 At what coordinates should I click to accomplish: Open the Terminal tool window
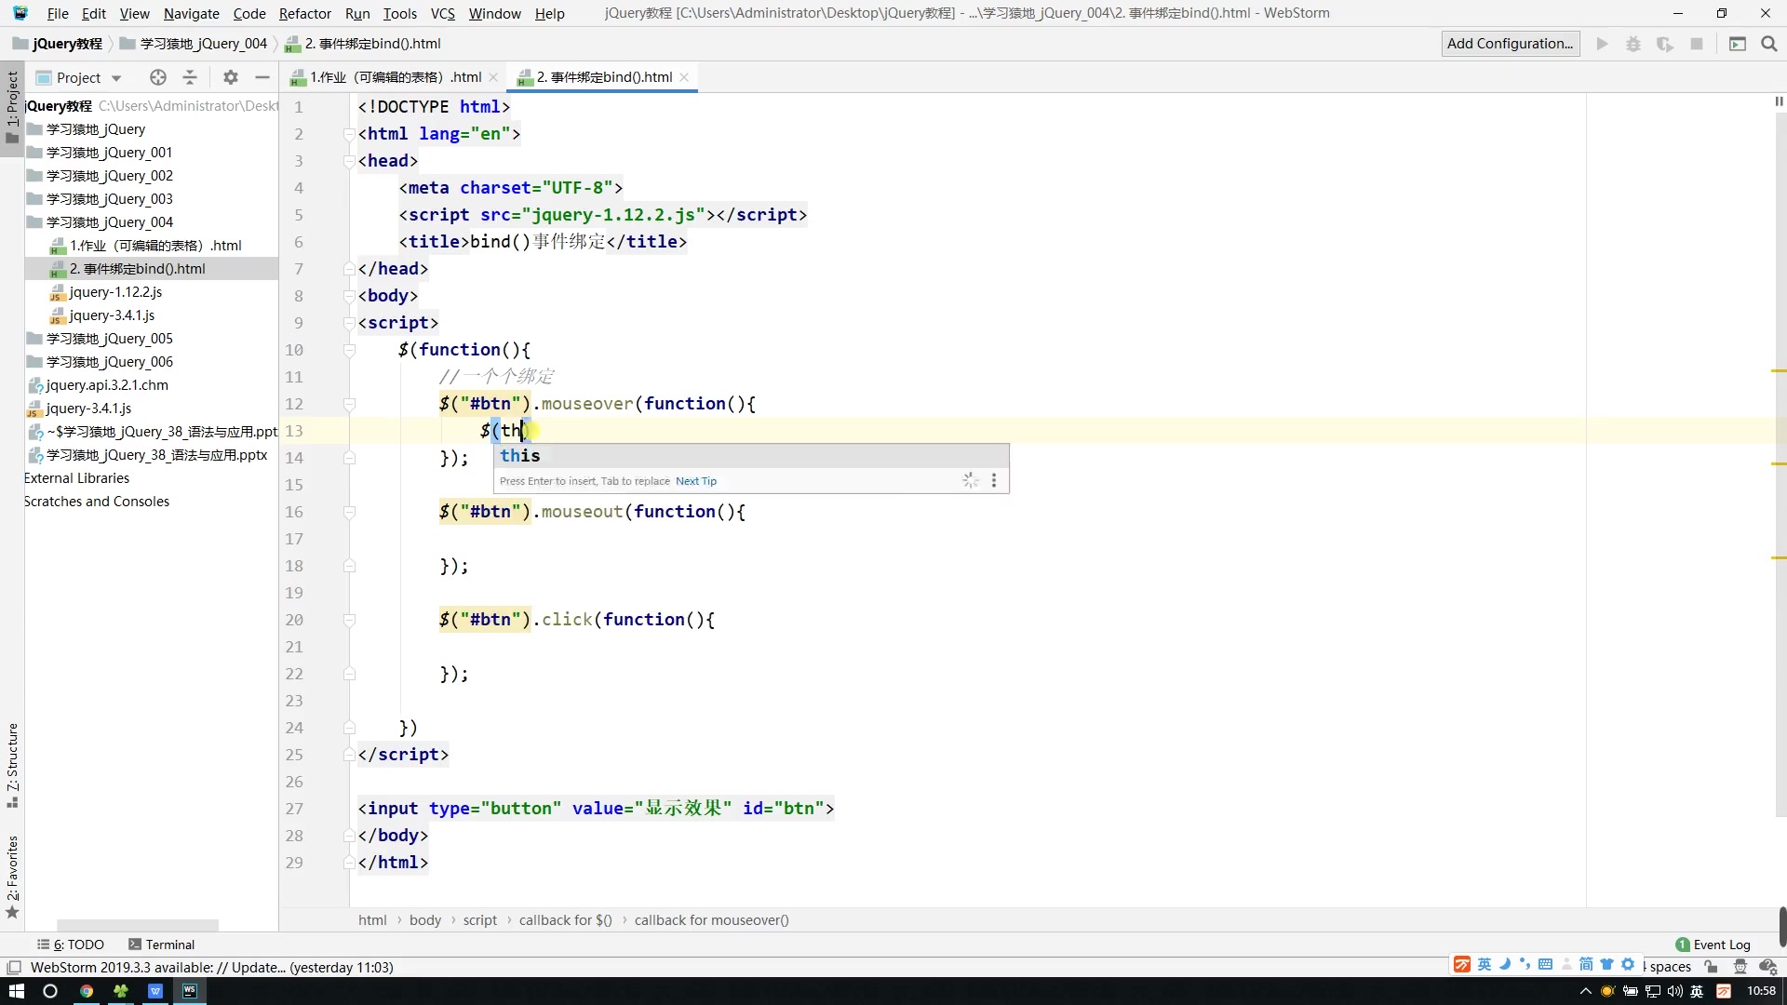click(x=162, y=945)
